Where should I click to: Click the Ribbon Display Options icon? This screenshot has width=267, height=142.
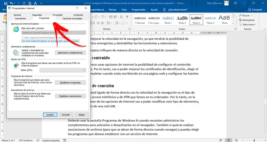[236, 3]
